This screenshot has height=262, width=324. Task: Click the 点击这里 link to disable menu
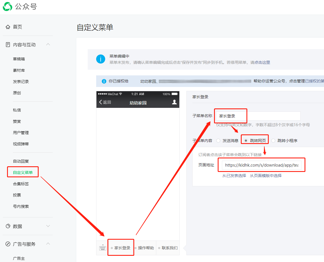[x=262, y=62]
